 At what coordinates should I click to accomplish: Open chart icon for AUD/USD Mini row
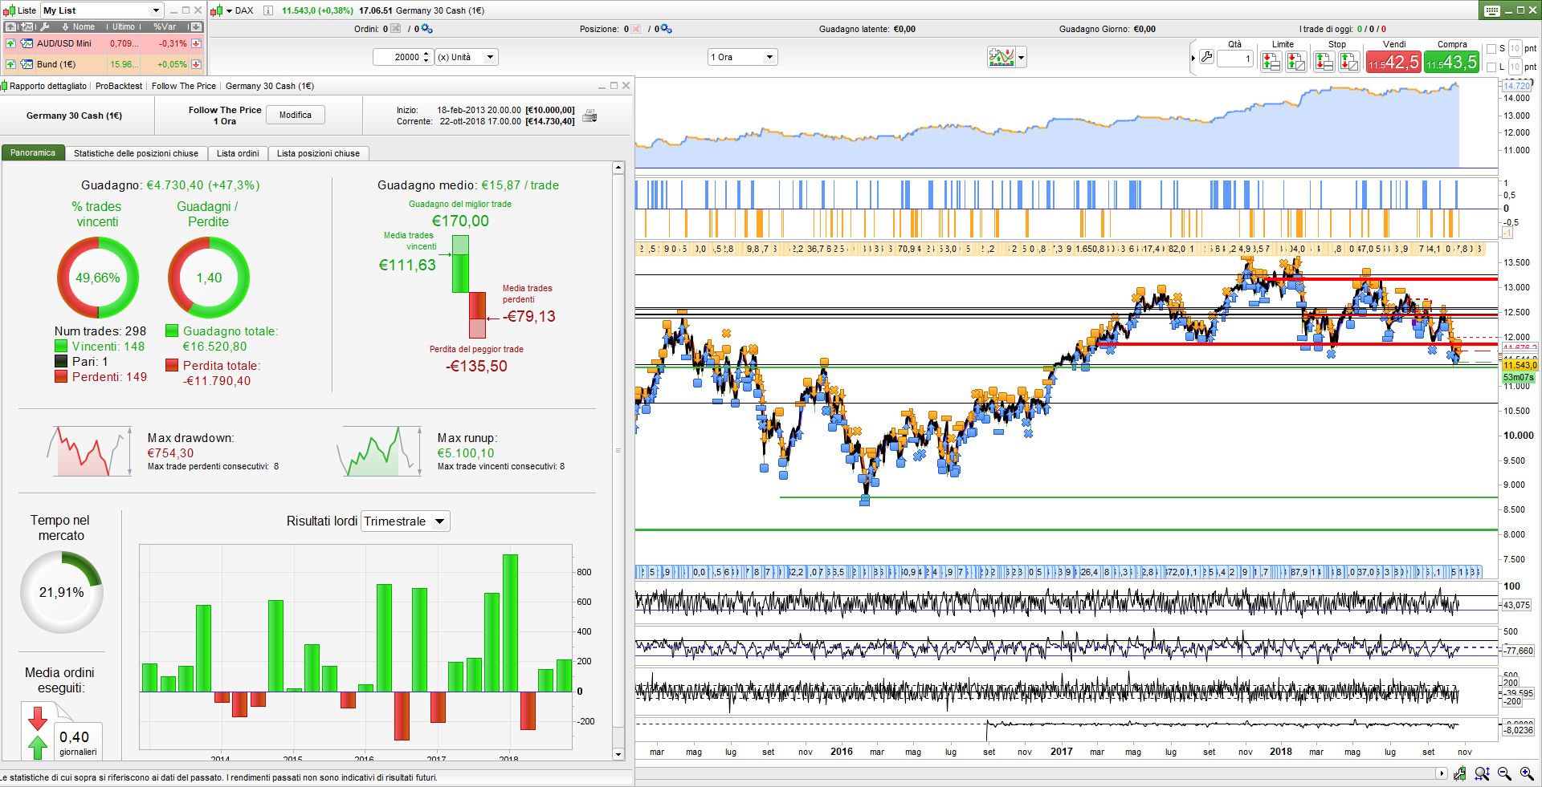tap(27, 43)
